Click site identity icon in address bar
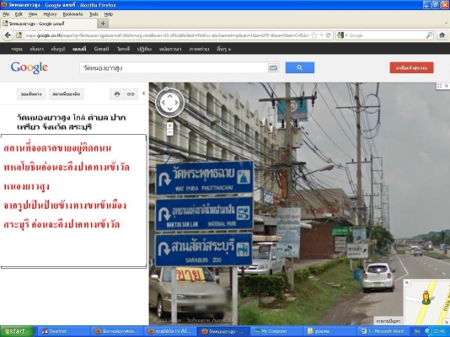 coord(19,35)
